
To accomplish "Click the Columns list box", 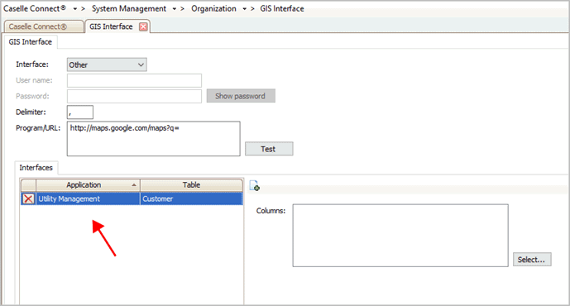I will tap(400, 236).
